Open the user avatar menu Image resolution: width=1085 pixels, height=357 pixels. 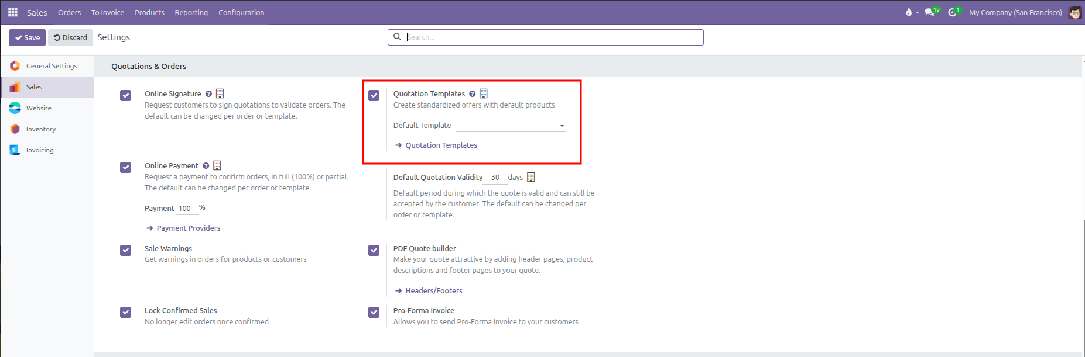click(1075, 12)
